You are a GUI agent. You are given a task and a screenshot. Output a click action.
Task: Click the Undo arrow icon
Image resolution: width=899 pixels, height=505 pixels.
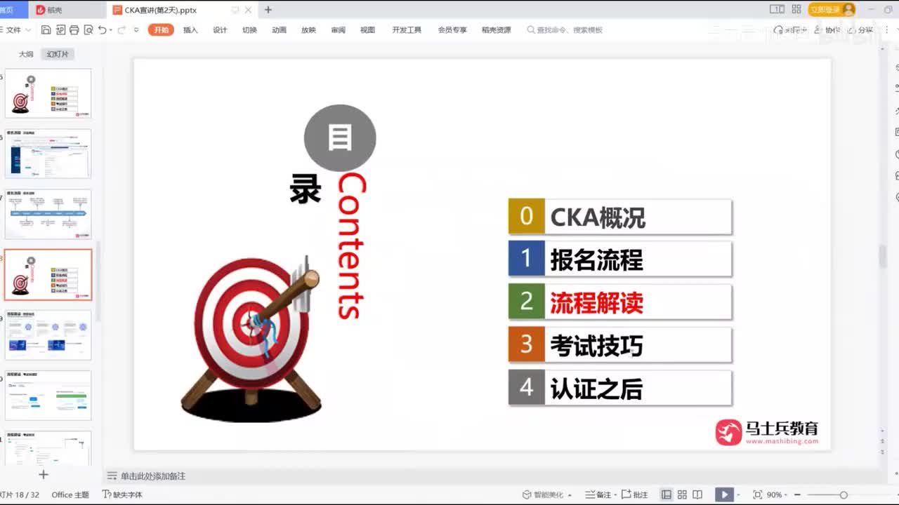click(x=103, y=30)
